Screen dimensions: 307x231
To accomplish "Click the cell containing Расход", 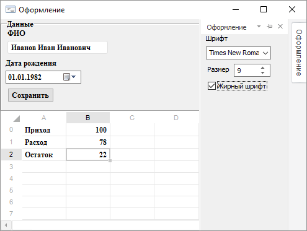I will pos(44,142).
